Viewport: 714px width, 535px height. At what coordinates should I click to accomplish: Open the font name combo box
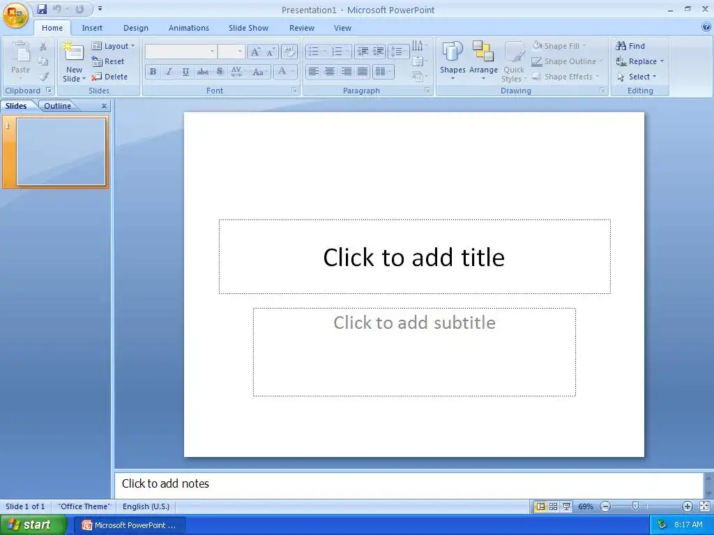click(181, 52)
